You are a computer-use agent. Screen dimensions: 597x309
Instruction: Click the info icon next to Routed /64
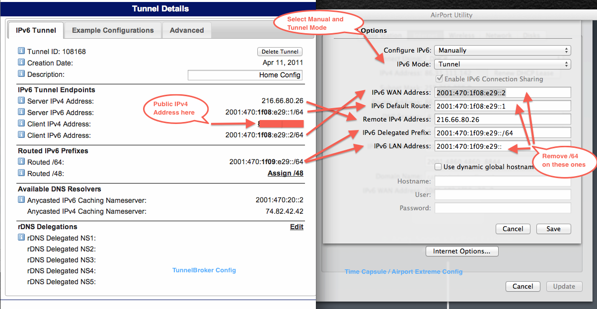coord(21,161)
